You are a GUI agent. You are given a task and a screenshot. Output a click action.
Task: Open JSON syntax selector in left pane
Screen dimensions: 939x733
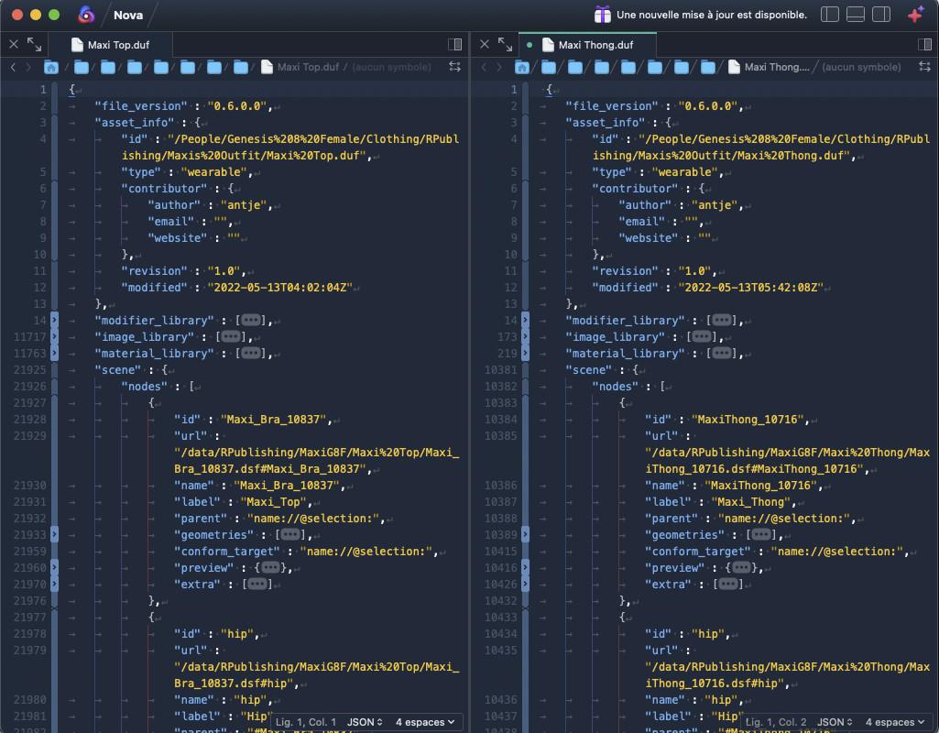point(365,722)
